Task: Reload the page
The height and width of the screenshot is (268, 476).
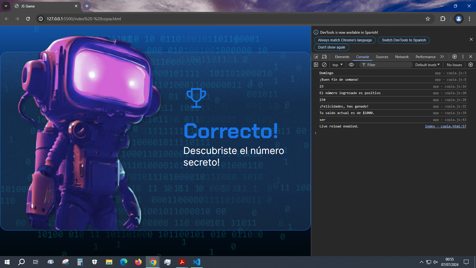Action: [28, 19]
